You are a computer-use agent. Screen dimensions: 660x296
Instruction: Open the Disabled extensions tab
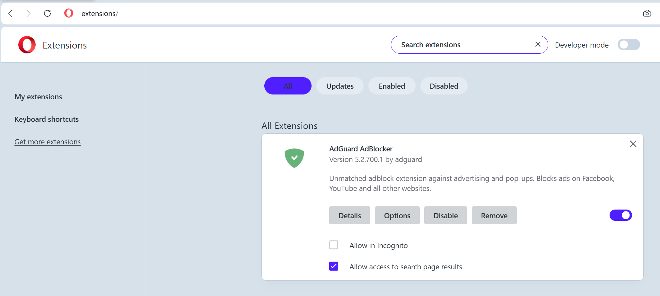point(444,86)
